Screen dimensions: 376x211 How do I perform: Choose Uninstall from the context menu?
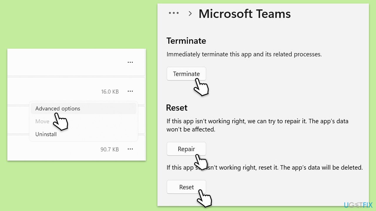(x=46, y=134)
